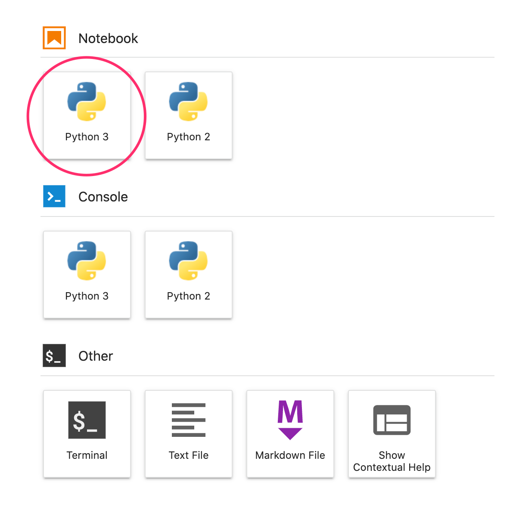Click the Contextual Help panel icon
The height and width of the screenshot is (507, 516).
(x=392, y=420)
